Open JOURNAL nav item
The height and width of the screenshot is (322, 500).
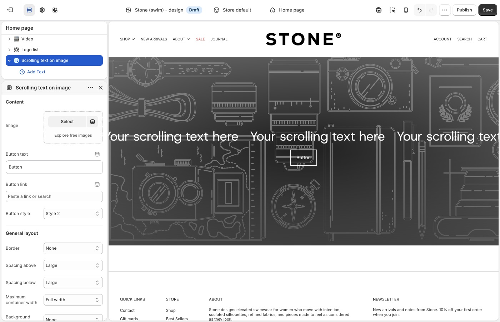(x=219, y=39)
